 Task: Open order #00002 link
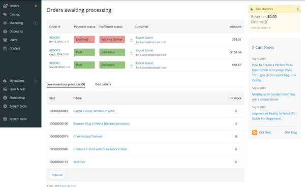click(x=54, y=63)
